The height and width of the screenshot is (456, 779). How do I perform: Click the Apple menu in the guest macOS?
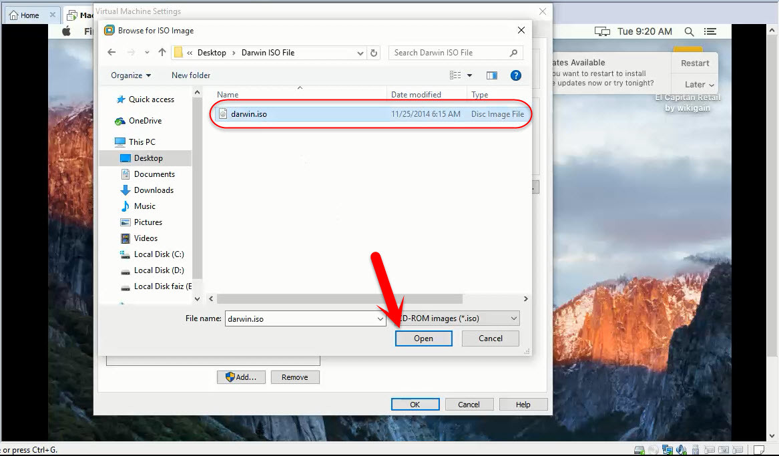66,31
